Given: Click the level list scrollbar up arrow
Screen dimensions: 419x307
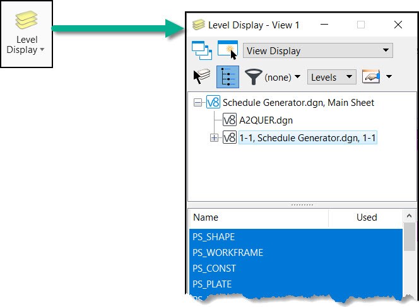Looking at the screenshot, I should (409, 216).
